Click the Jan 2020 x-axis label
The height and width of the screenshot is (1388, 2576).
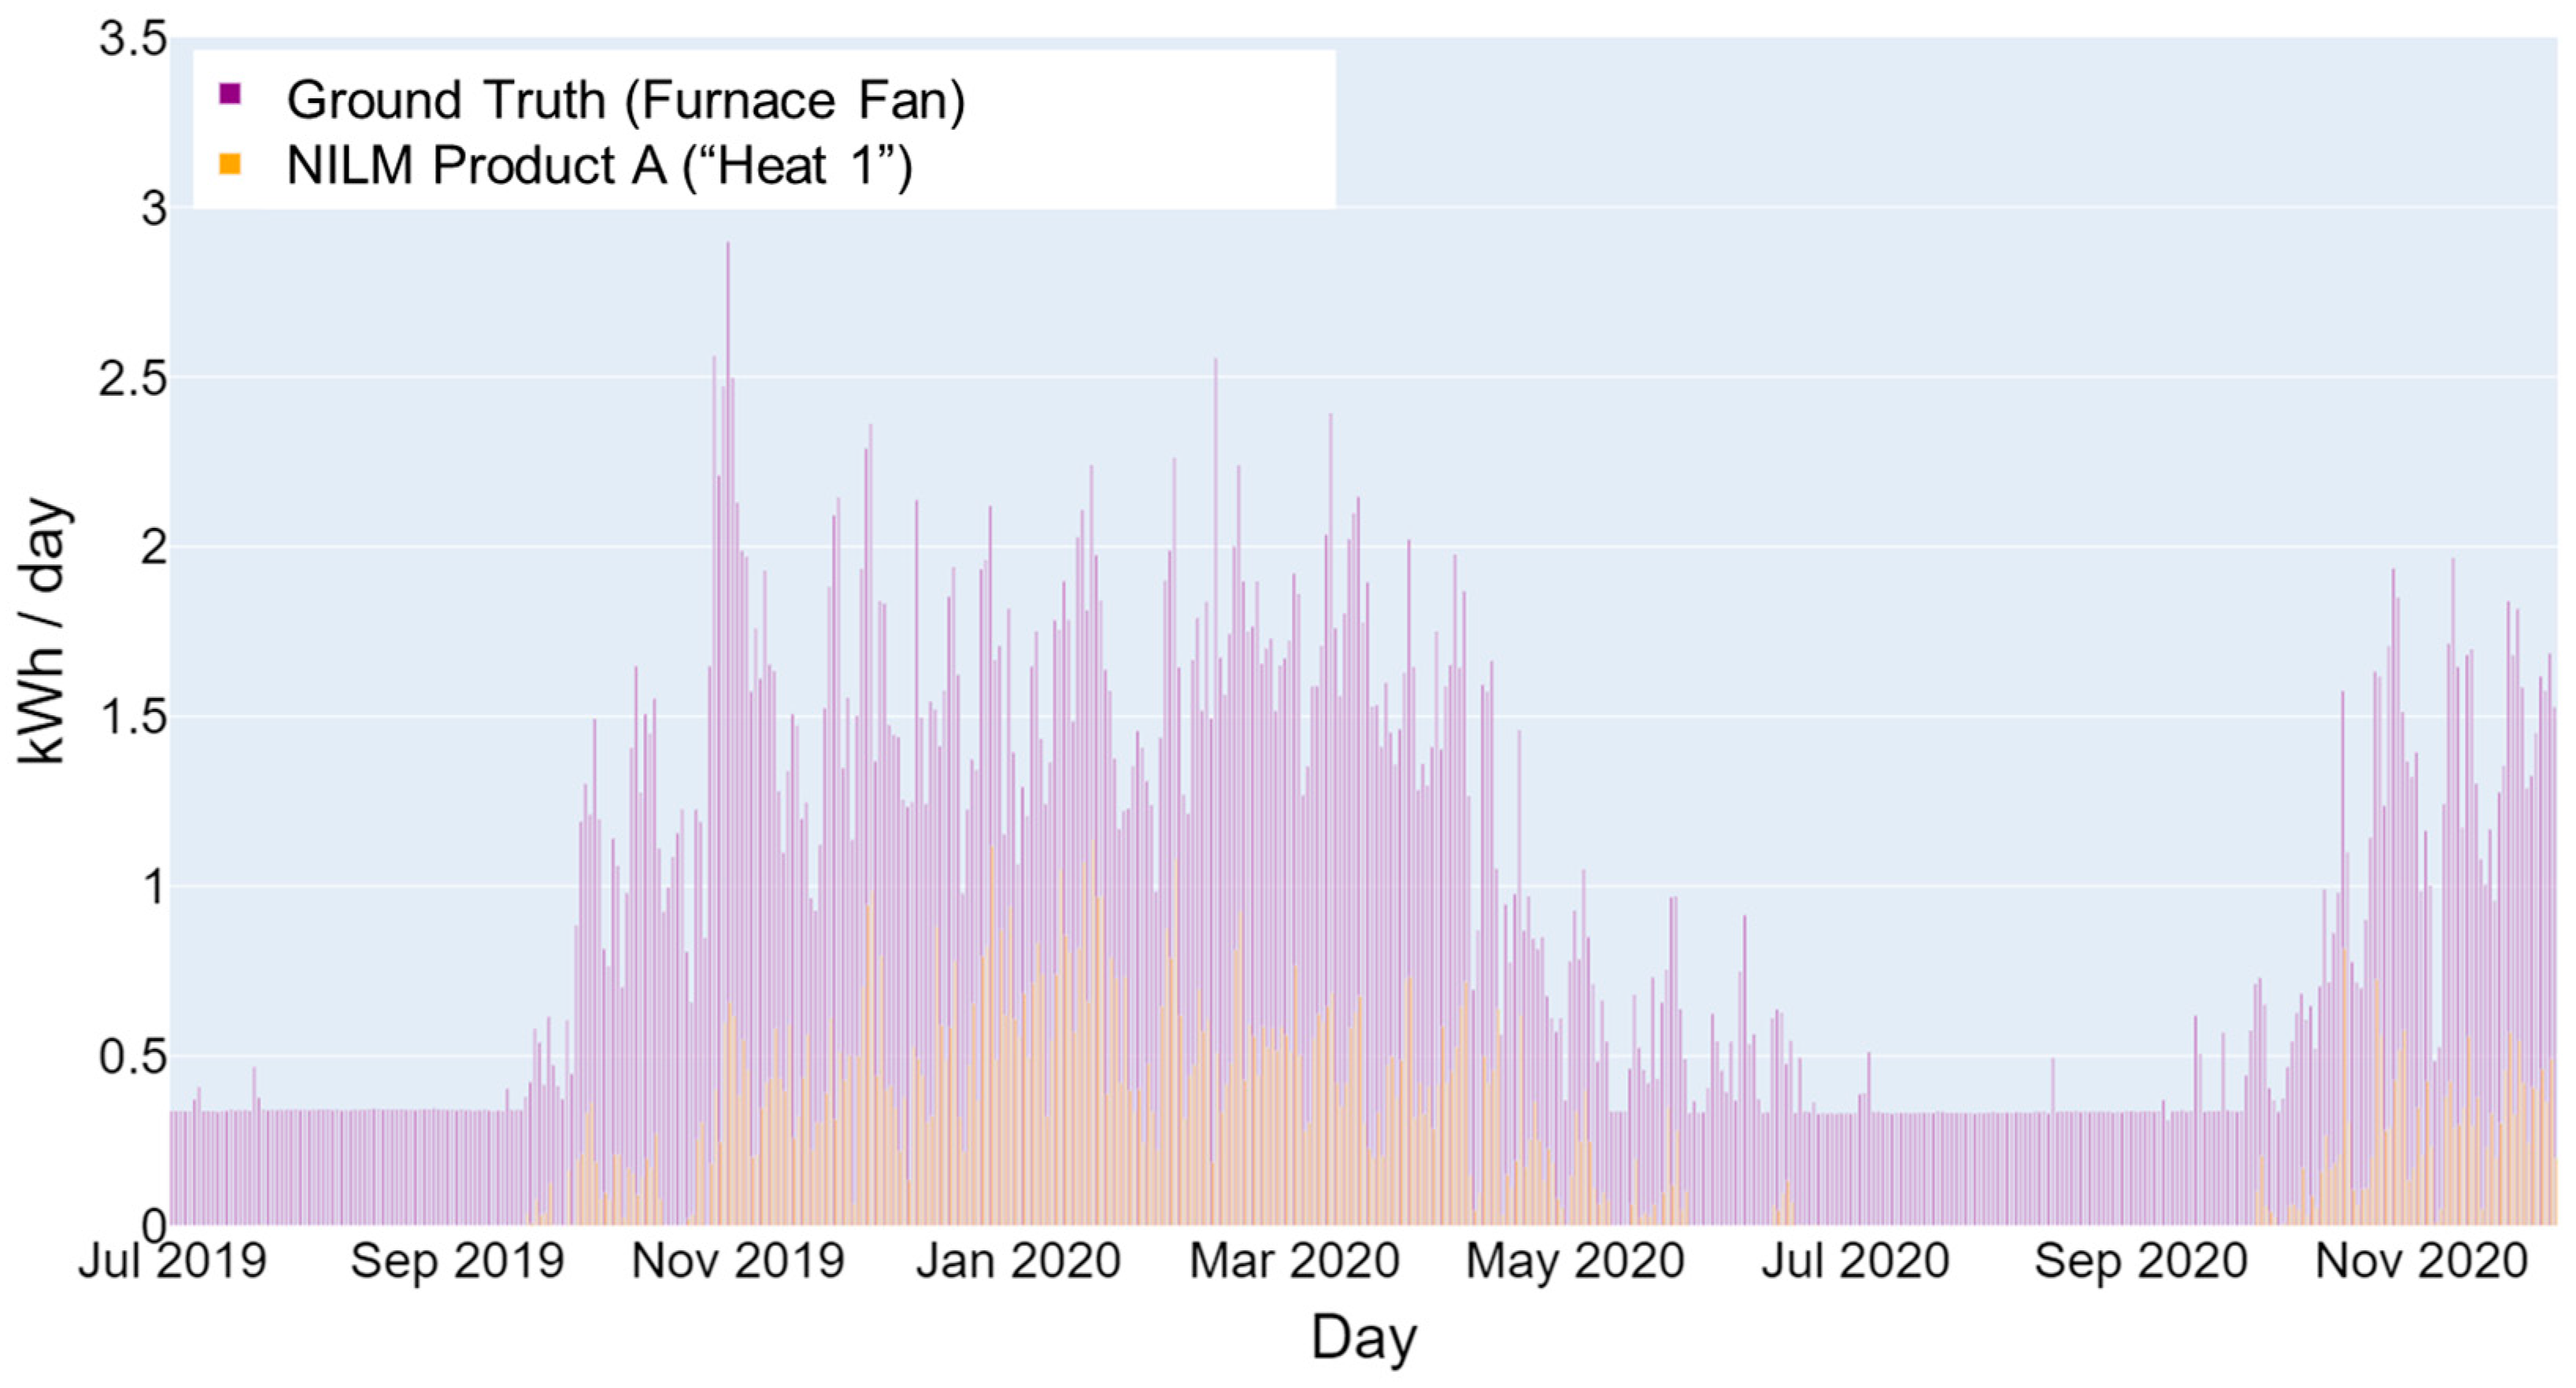coord(1018,1261)
